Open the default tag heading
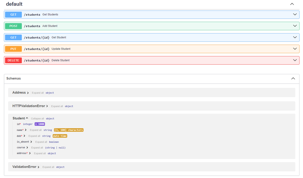This screenshot has width=303, height=178. [14, 4]
